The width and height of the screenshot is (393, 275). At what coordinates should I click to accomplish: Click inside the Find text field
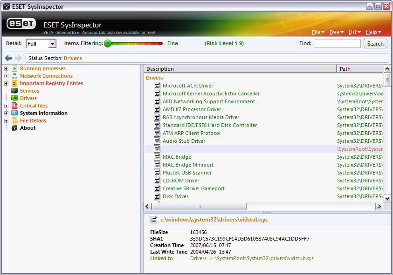[338, 44]
